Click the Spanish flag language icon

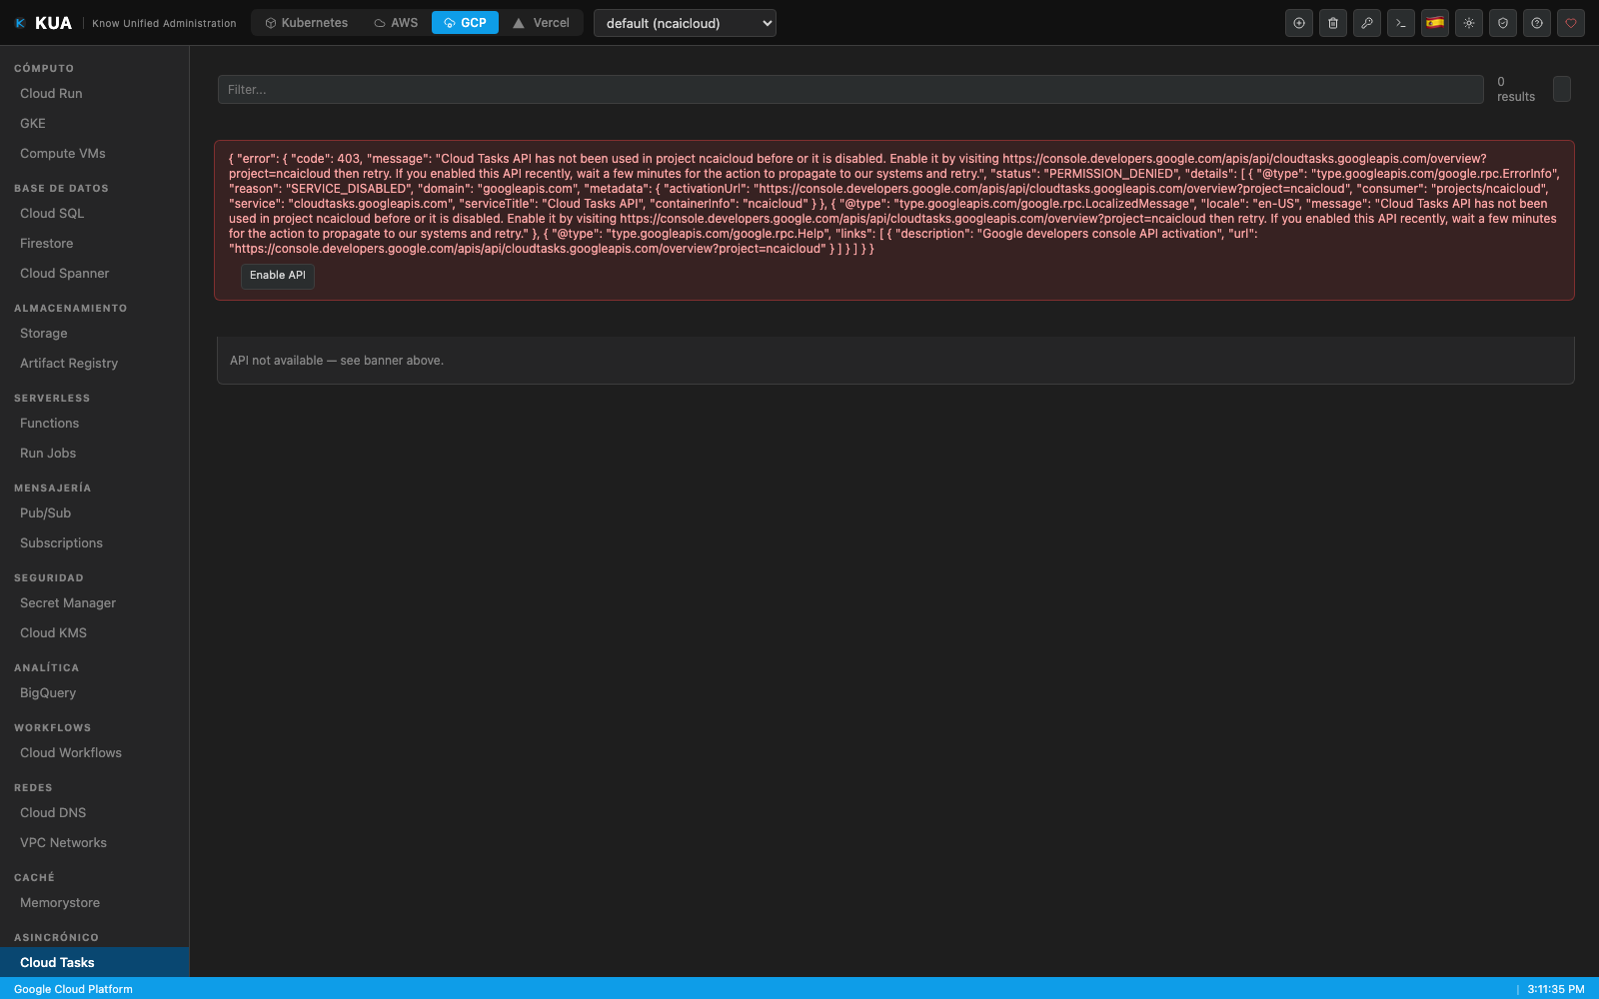point(1435,23)
